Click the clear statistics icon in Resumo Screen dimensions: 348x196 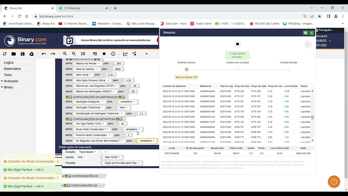308,44
